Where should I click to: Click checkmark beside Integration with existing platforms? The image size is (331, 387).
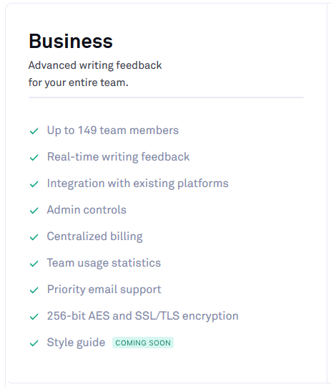pyautogui.click(x=34, y=184)
